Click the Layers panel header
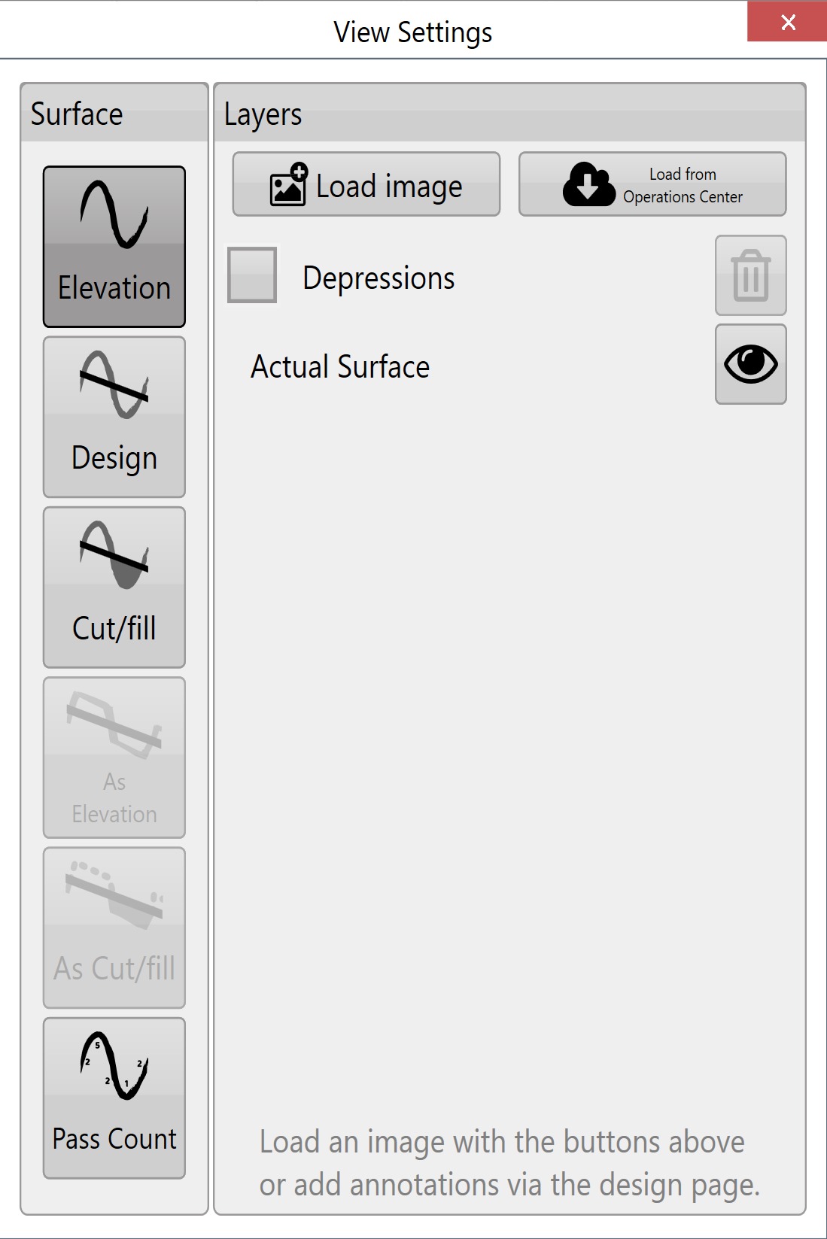Image resolution: width=827 pixels, height=1239 pixels. pos(510,113)
